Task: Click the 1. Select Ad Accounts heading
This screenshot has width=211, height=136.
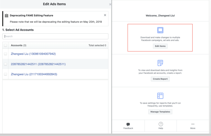Action: tap(18, 30)
